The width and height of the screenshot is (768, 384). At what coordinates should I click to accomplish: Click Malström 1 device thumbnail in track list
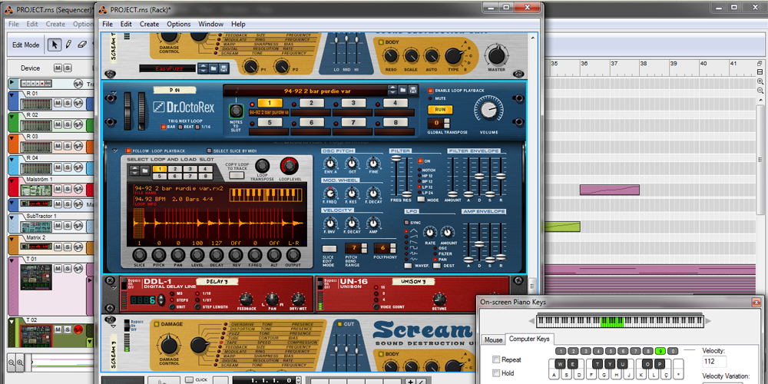[x=36, y=190]
